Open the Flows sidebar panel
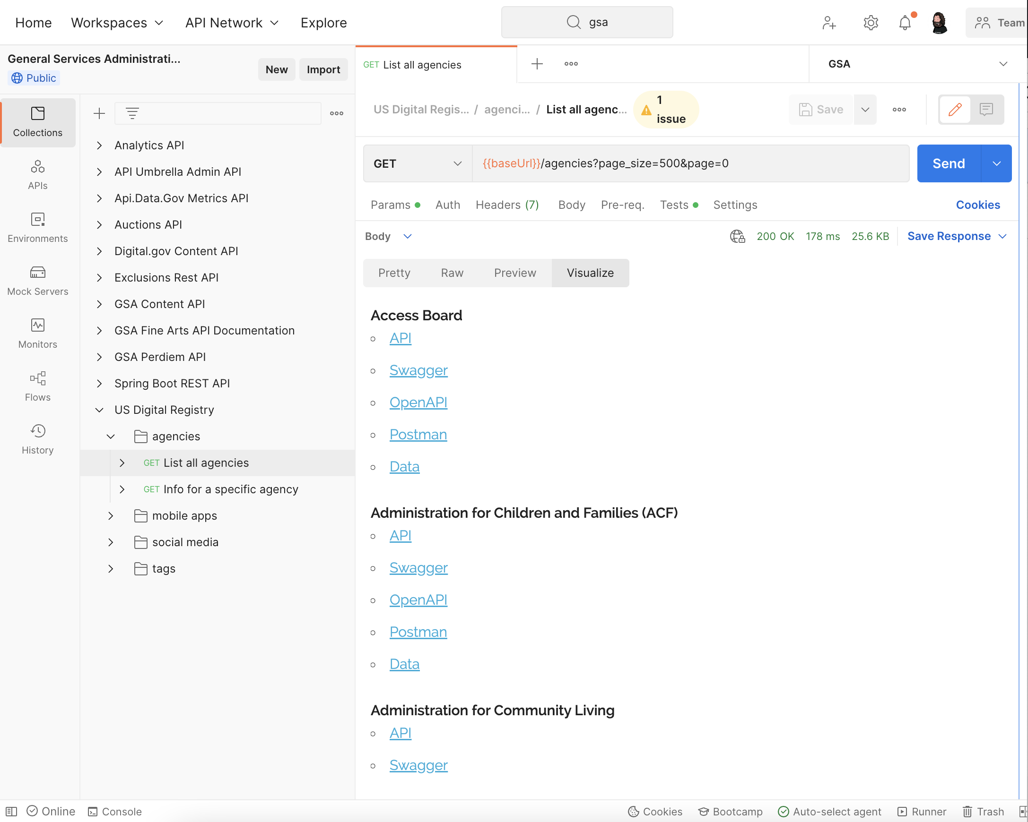1028x822 pixels. 38,387
